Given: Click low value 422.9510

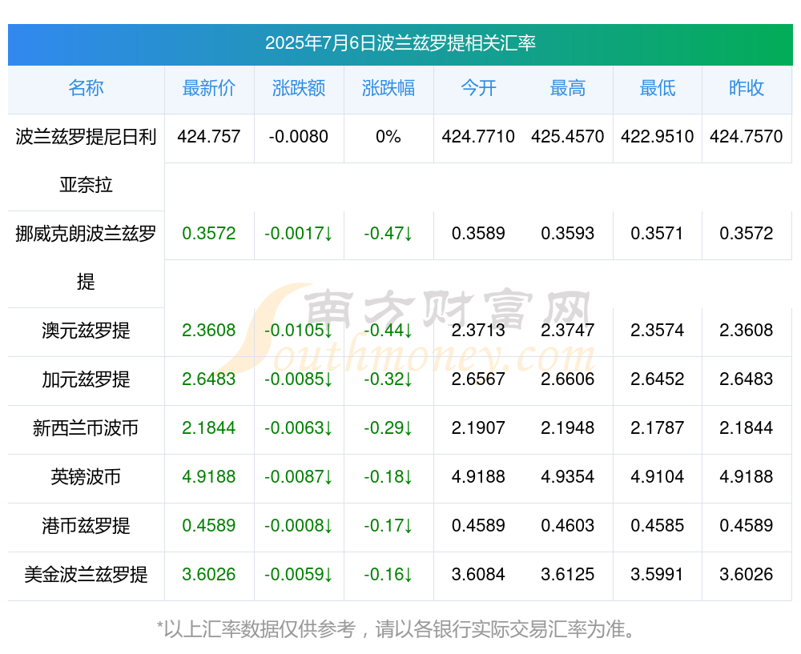Looking at the screenshot, I should 658,136.
